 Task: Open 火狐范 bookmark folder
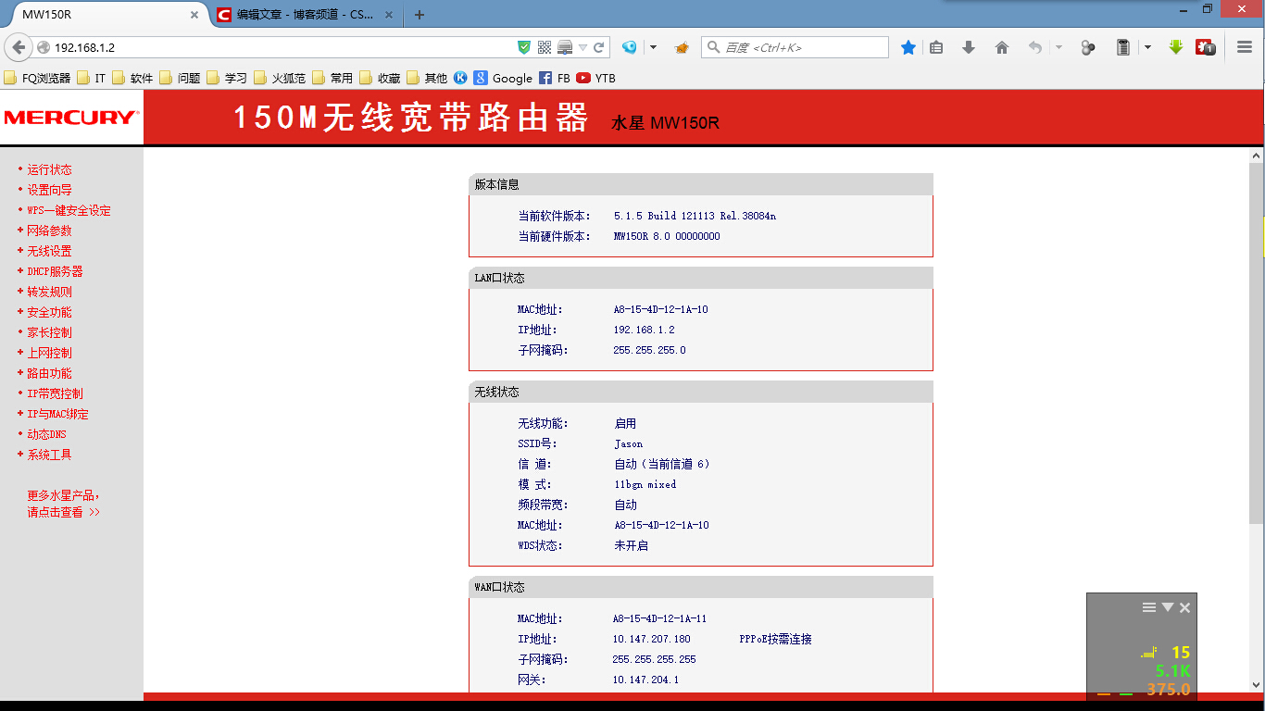point(281,78)
